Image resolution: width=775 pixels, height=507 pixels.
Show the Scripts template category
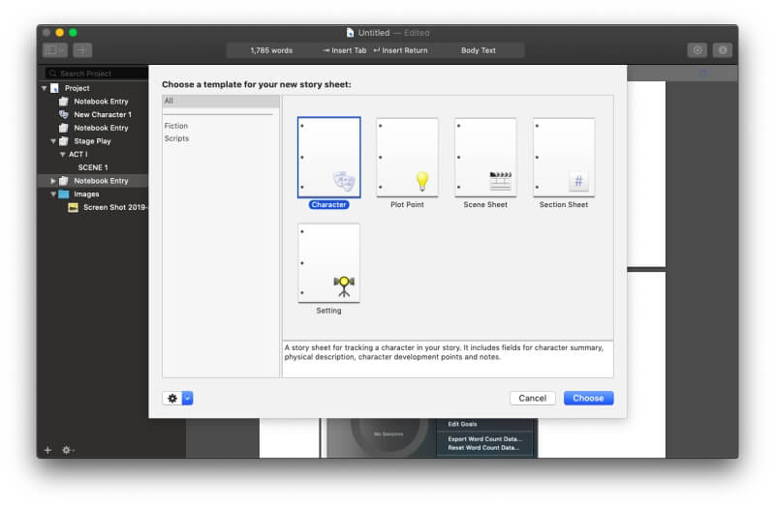point(176,138)
